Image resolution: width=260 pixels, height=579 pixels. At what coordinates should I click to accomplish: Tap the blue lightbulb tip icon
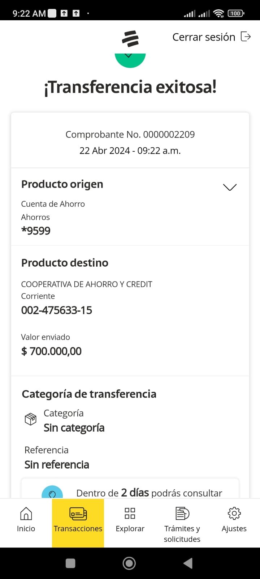pos(52,493)
